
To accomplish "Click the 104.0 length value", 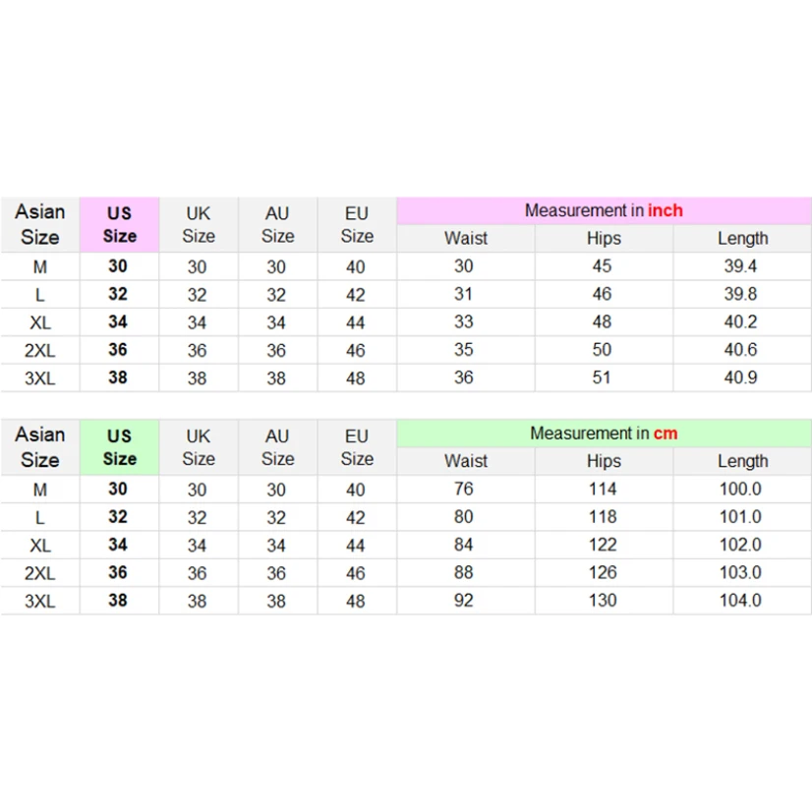I will click(741, 601).
